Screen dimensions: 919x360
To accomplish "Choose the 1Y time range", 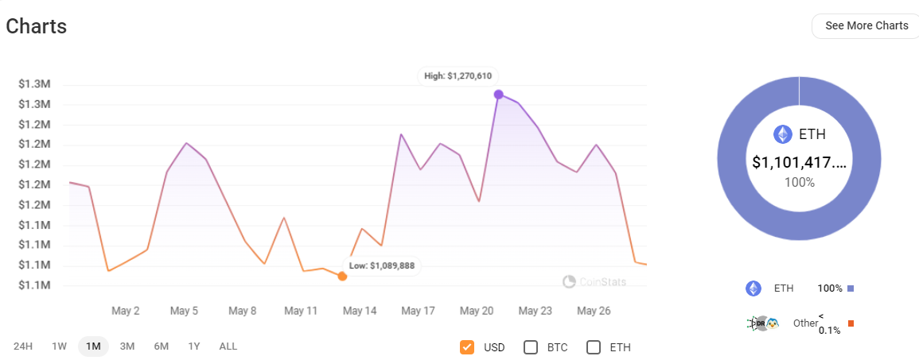I will pos(194,346).
